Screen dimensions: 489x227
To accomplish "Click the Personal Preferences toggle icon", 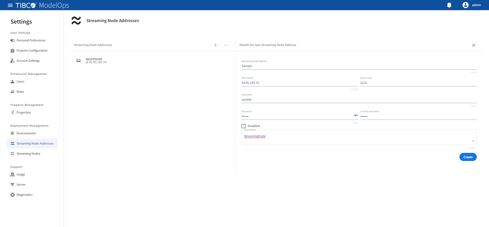I will [x=12, y=40].
